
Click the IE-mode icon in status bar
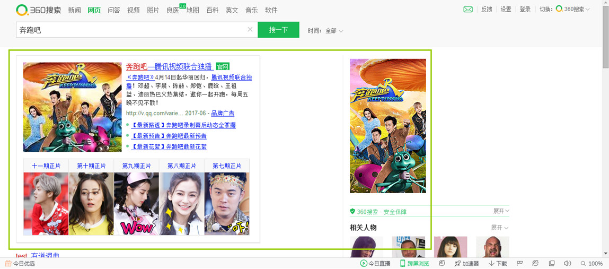(x=536, y=264)
